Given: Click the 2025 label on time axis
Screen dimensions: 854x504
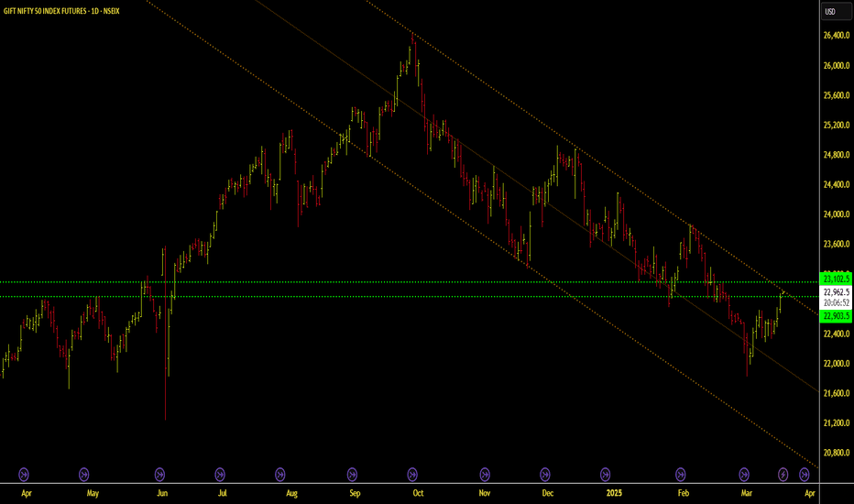Looking at the screenshot, I should [x=614, y=493].
